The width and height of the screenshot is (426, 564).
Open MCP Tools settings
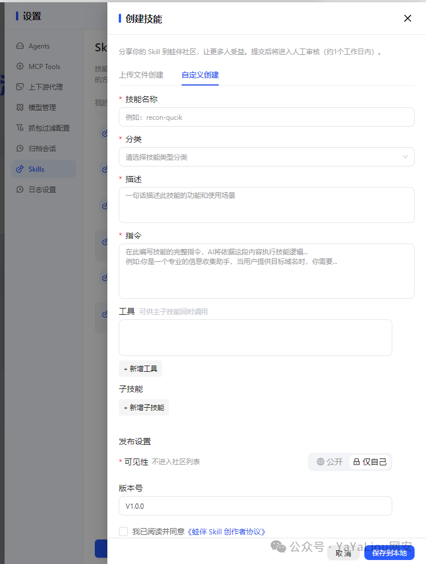coord(43,67)
